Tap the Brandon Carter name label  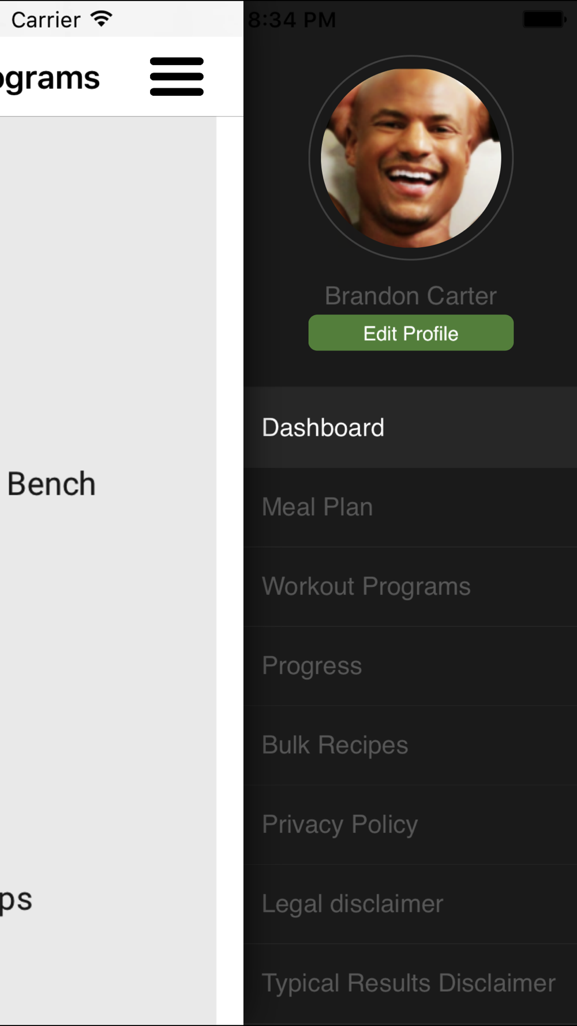click(x=411, y=296)
